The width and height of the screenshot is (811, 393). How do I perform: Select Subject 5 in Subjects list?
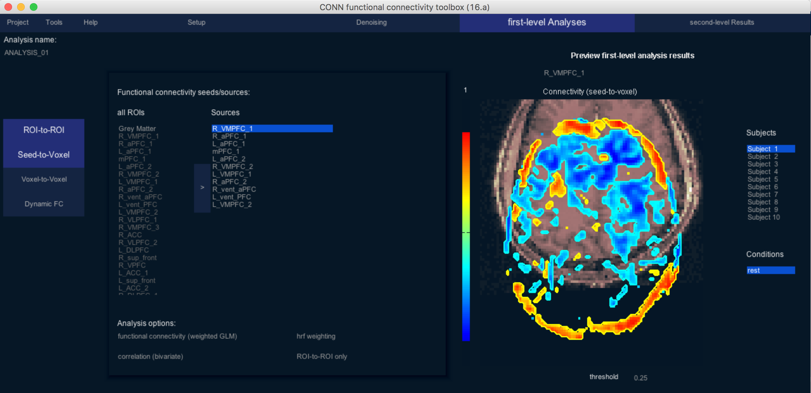point(762,179)
